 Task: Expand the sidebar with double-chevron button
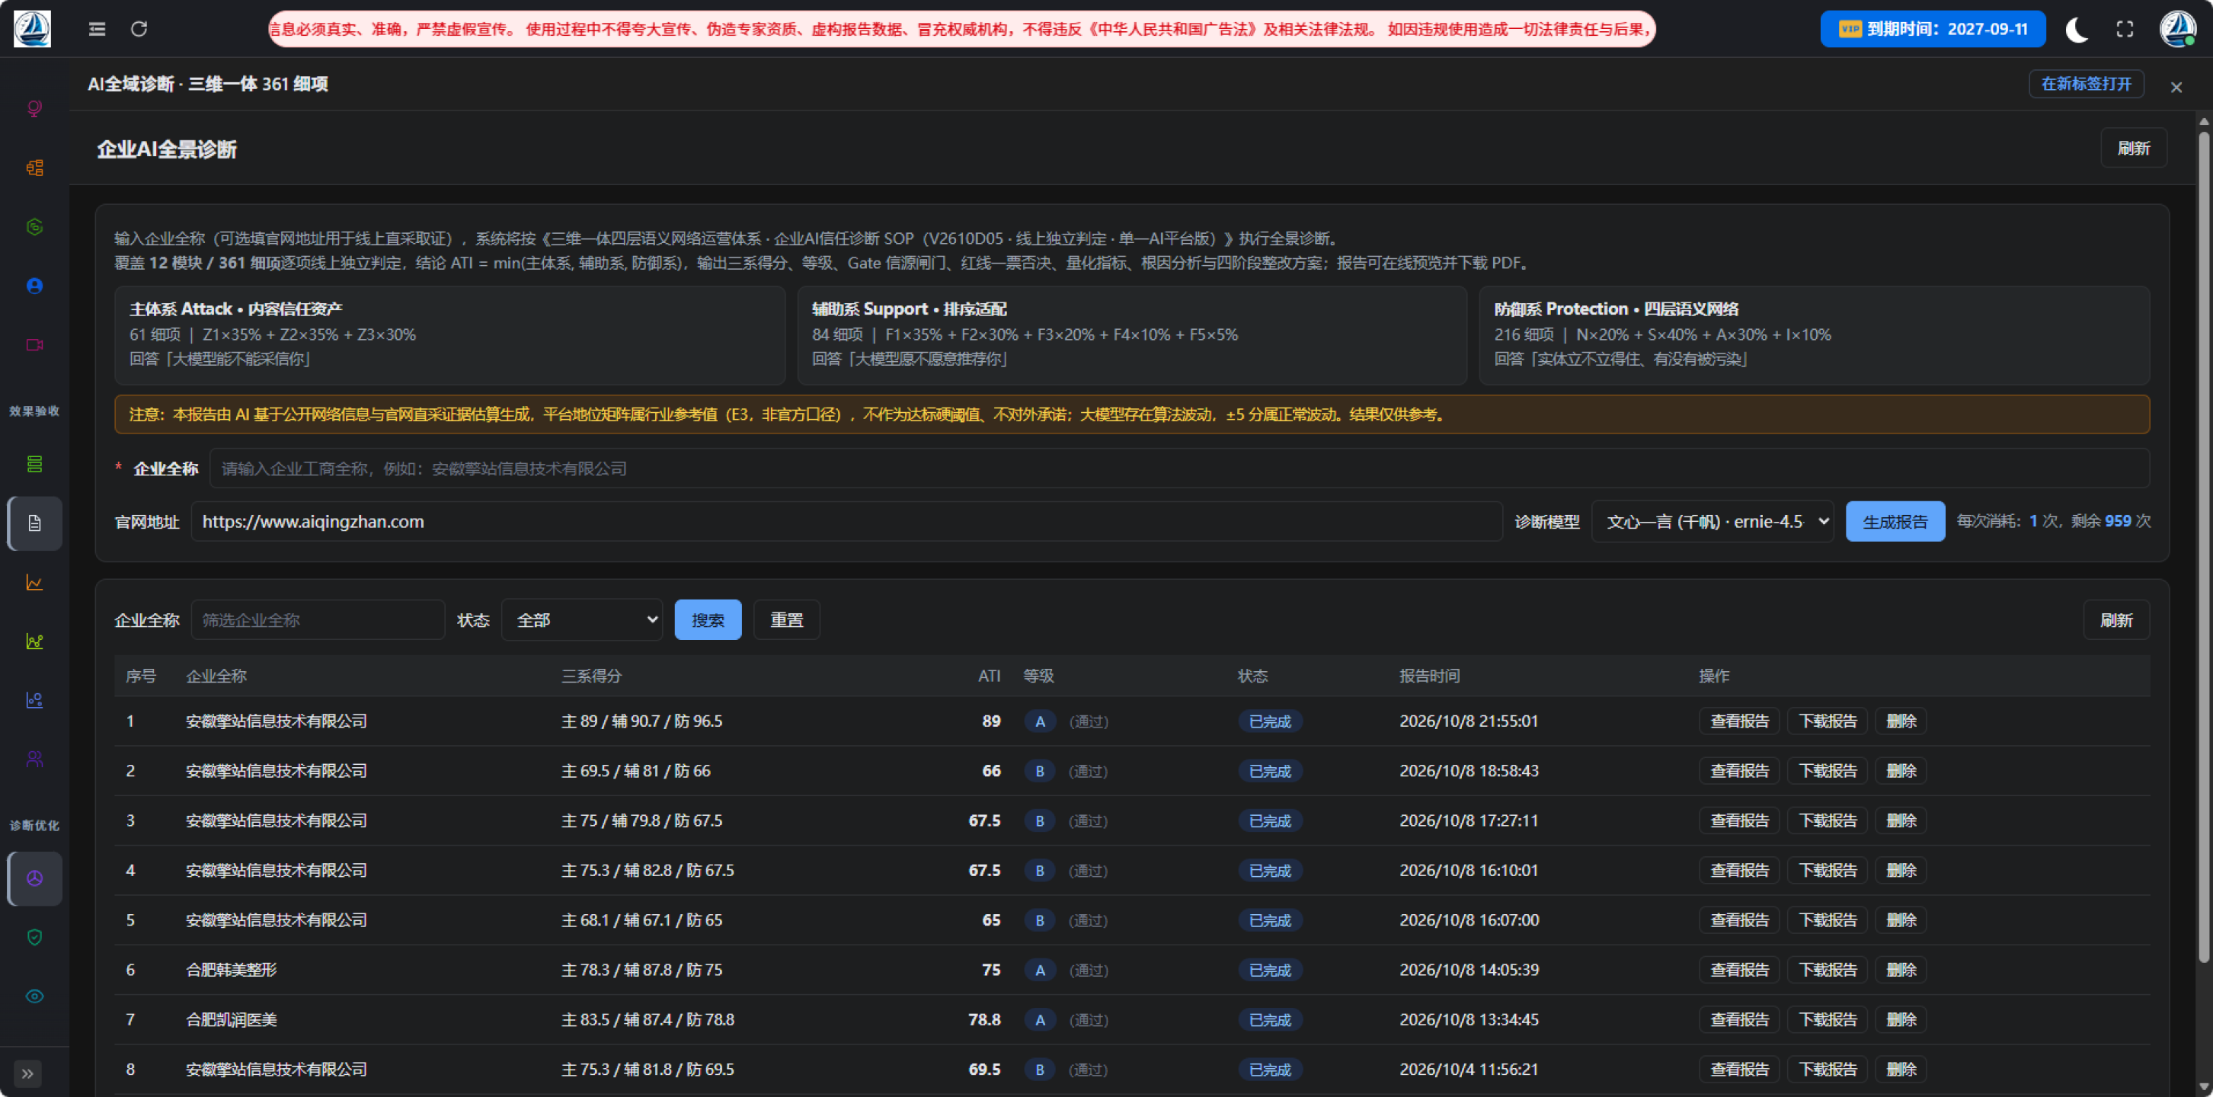pos(27,1074)
